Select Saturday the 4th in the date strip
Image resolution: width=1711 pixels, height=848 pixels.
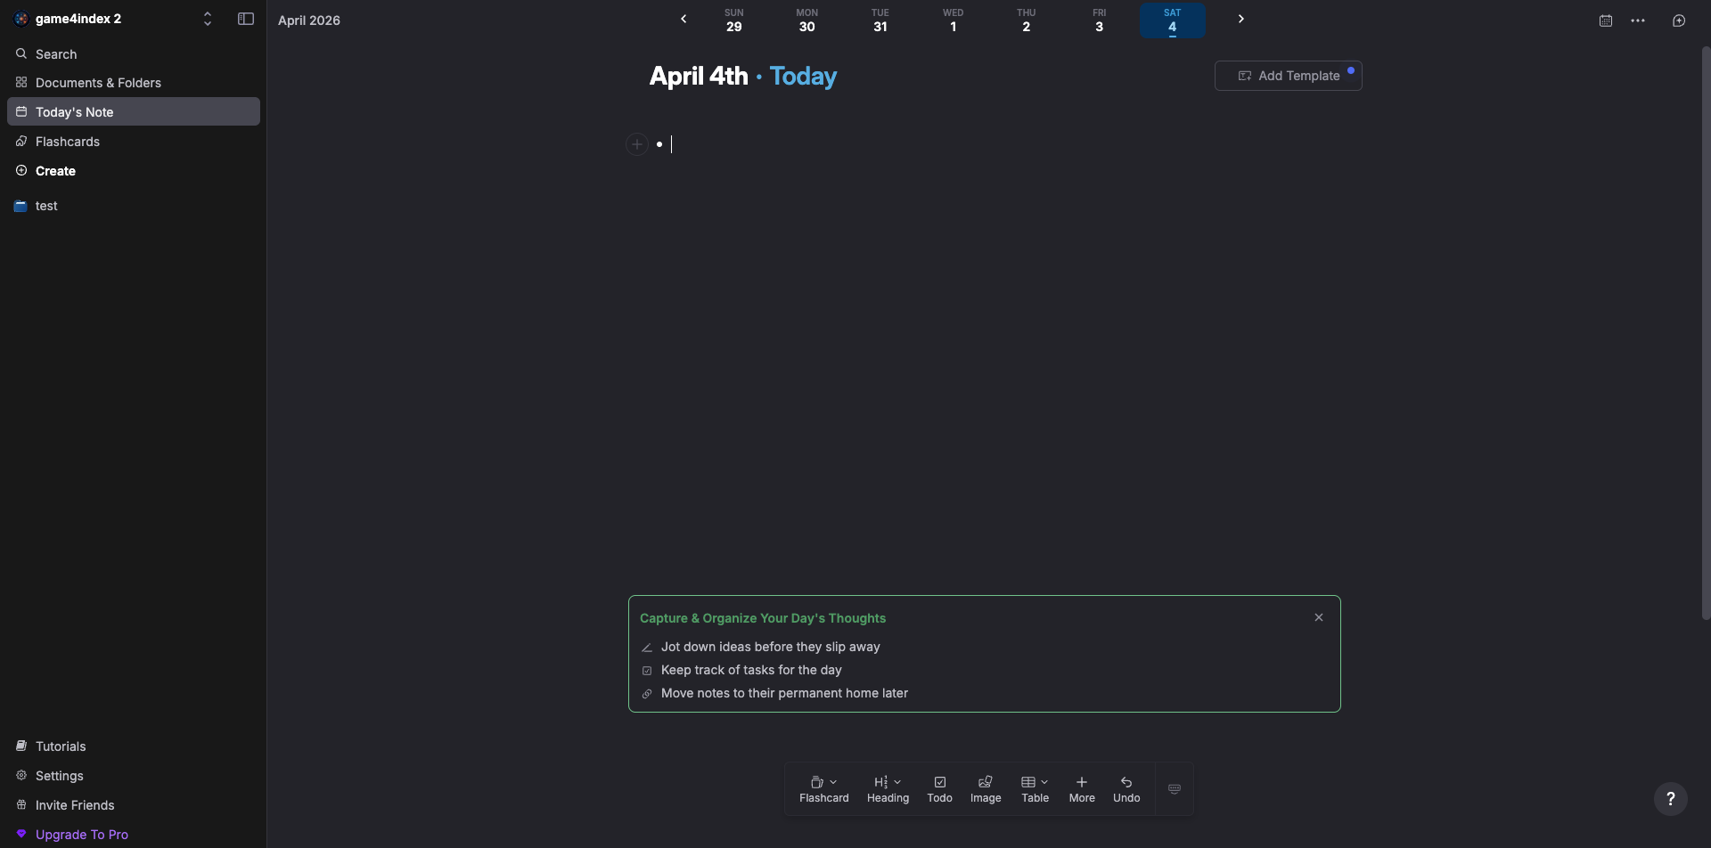pyautogui.click(x=1172, y=20)
